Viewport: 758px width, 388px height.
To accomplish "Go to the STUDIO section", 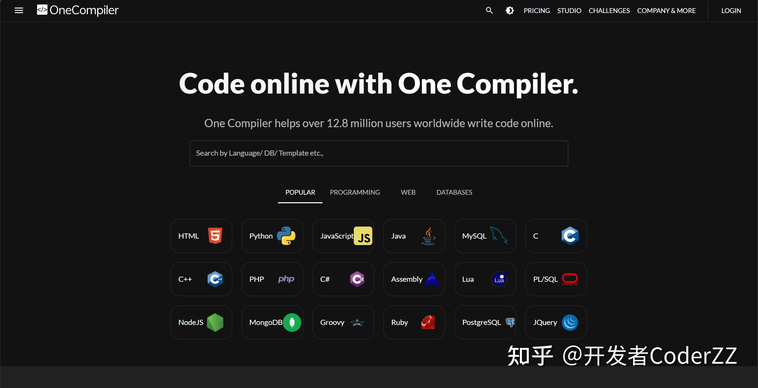I will point(569,10).
